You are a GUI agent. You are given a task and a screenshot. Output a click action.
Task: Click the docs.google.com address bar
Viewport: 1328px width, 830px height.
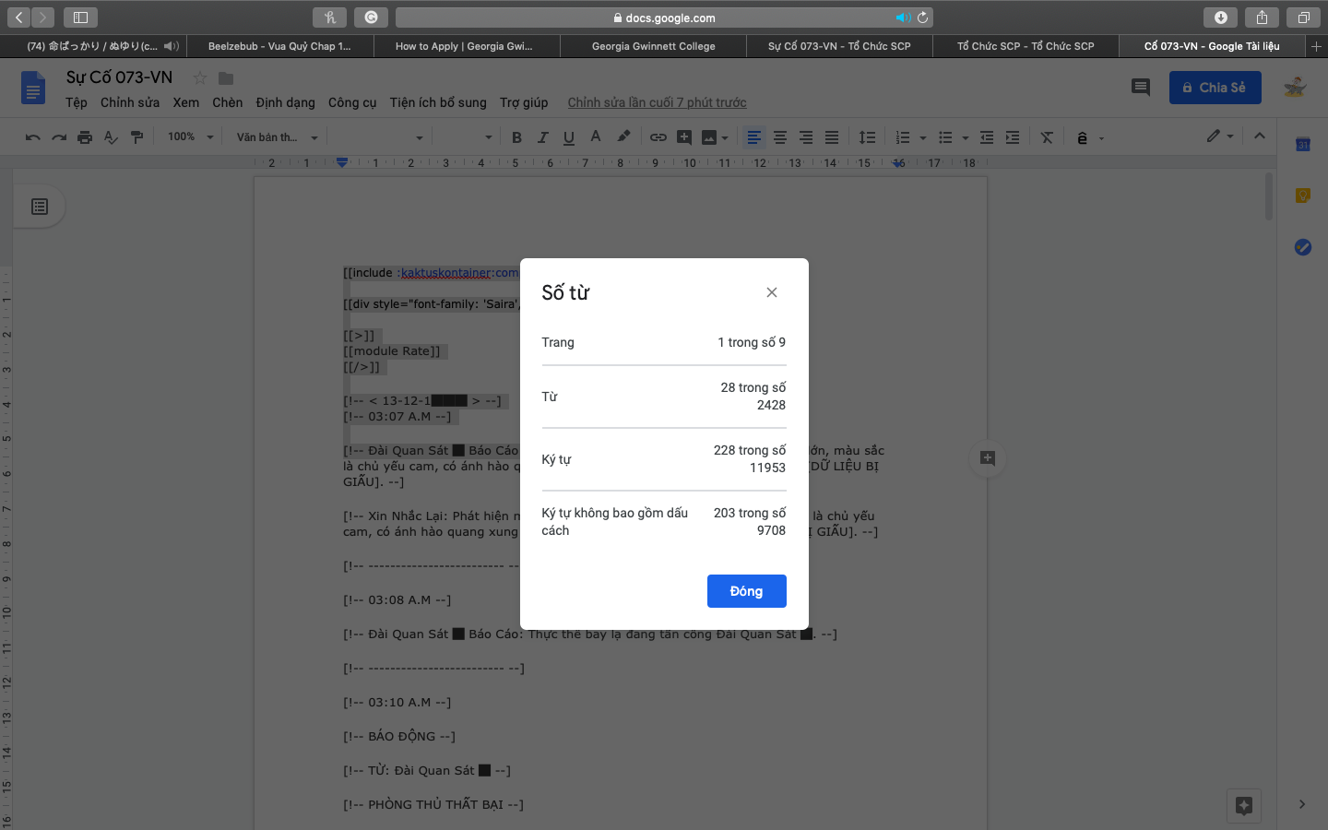(x=664, y=18)
